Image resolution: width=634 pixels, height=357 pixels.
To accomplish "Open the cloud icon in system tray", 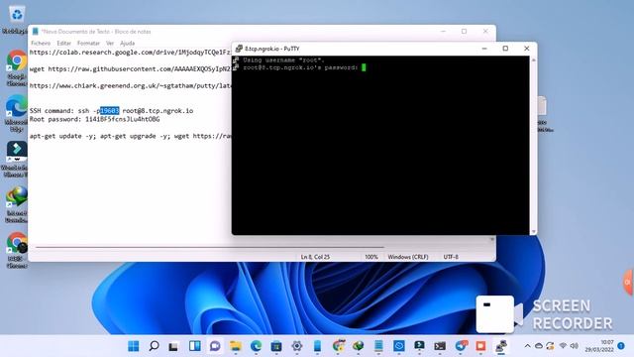I will [x=539, y=346].
